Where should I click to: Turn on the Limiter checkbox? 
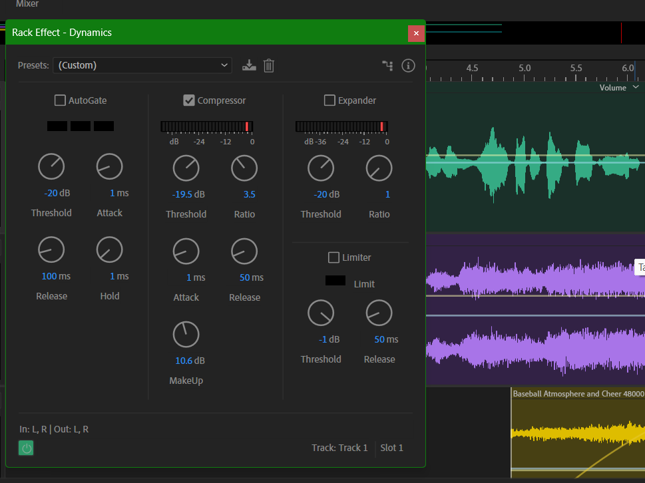click(x=333, y=257)
